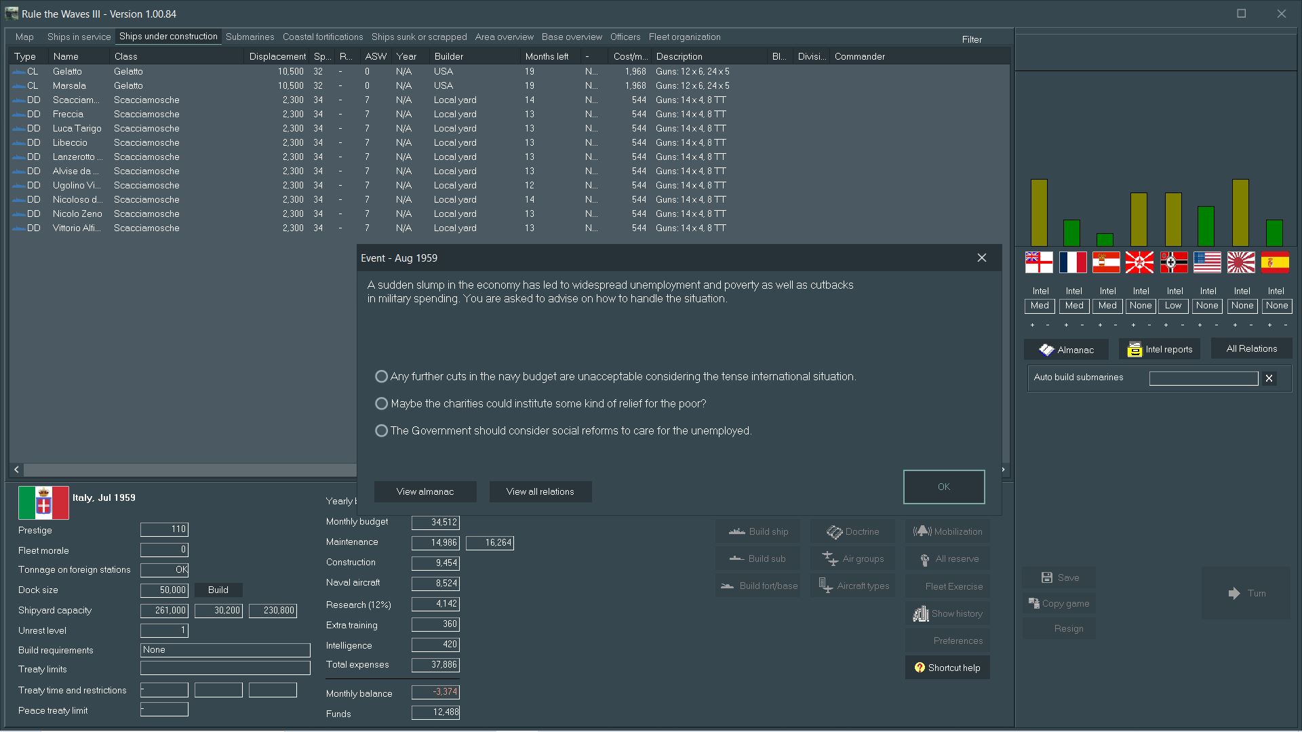Click Show history button
This screenshot has height=732, width=1302.
[x=947, y=613]
